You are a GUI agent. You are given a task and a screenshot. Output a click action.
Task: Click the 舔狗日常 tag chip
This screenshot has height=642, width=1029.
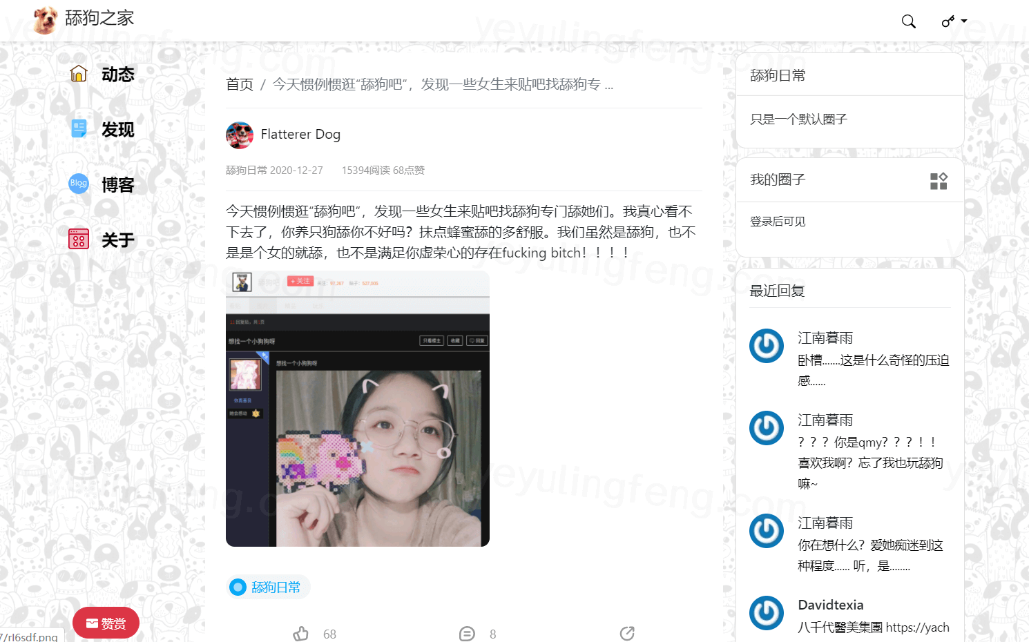(x=268, y=587)
